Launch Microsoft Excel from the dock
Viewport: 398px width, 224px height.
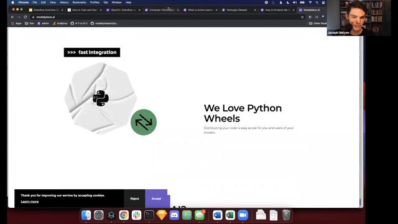point(230,215)
